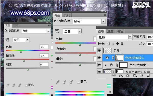Click hue value field showing -31
Image resolution: width=153 pixels, height=96 pixels.
(x=44, y=47)
